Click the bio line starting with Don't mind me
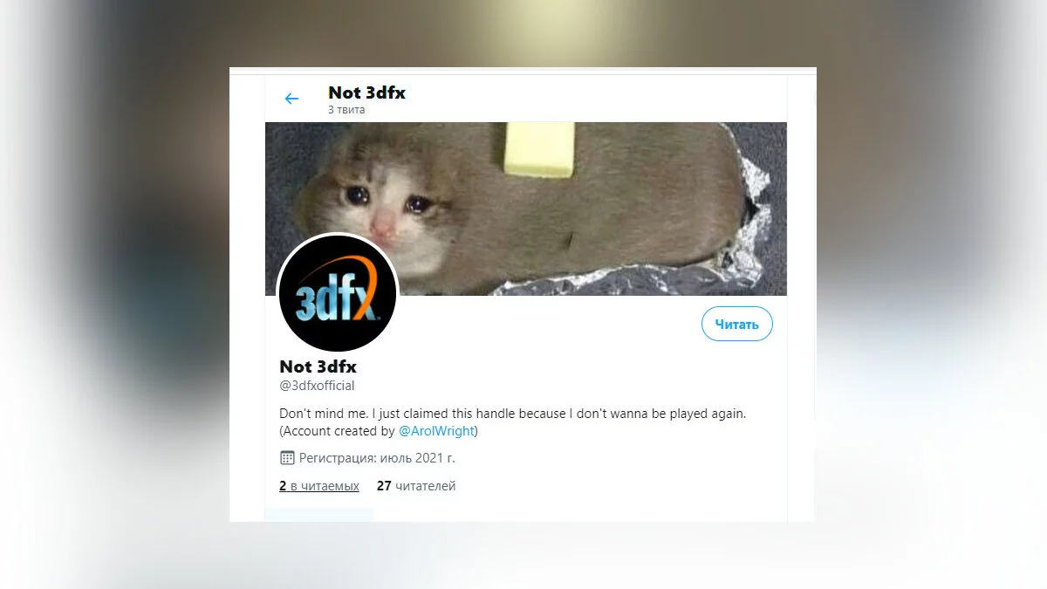Screen dimensions: 1047x589 [x=512, y=414]
